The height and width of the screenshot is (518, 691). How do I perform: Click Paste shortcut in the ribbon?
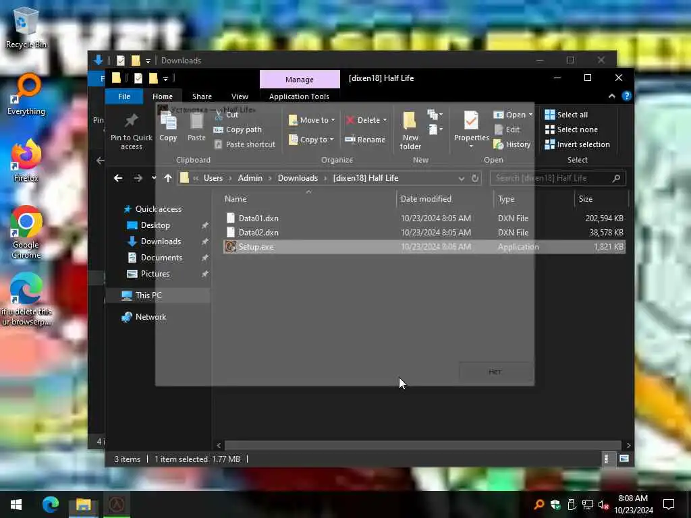pyautogui.click(x=244, y=144)
